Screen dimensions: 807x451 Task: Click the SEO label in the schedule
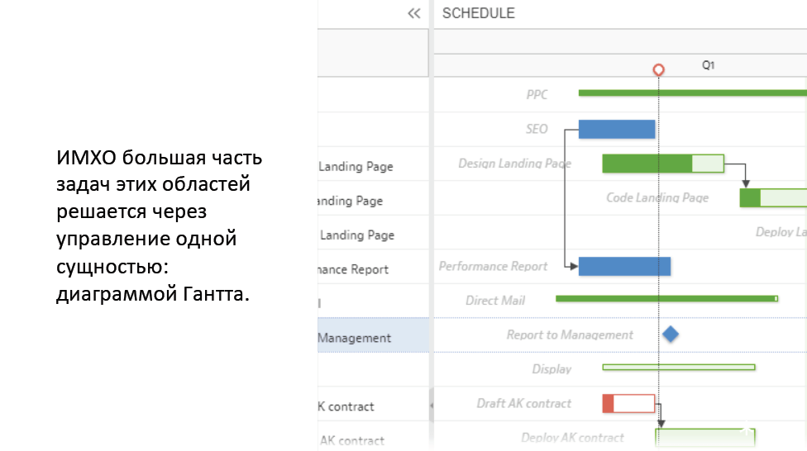pyautogui.click(x=537, y=129)
